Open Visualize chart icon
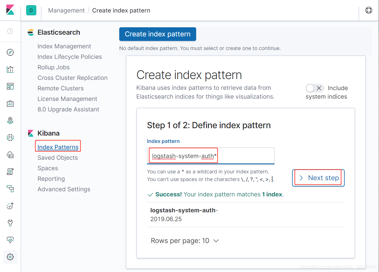Image resolution: width=379 pixels, height=272 pixels. click(x=10, y=69)
